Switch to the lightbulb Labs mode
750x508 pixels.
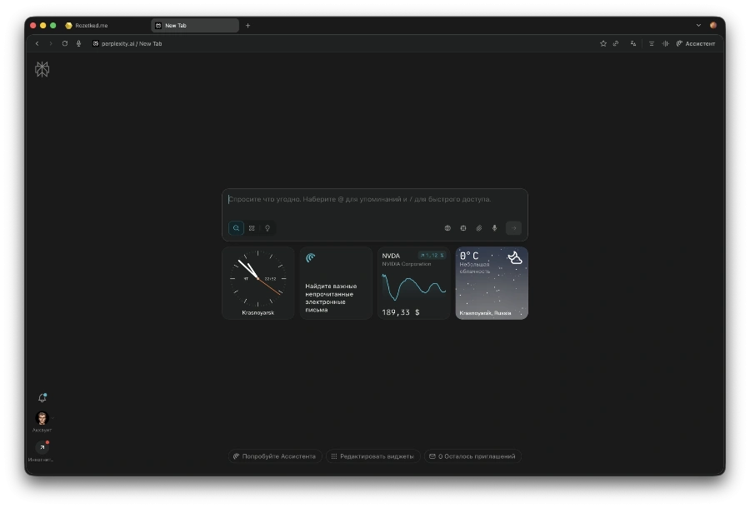coord(267,228)
